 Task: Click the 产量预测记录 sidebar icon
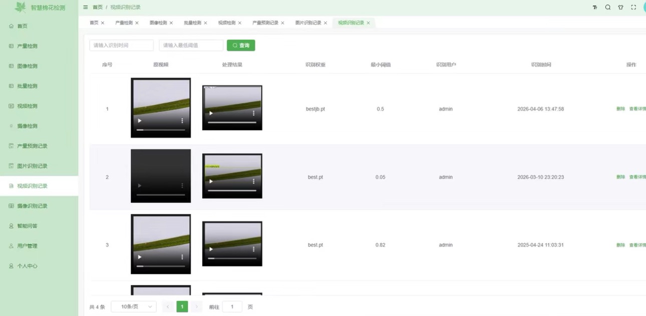pos(11,146)
